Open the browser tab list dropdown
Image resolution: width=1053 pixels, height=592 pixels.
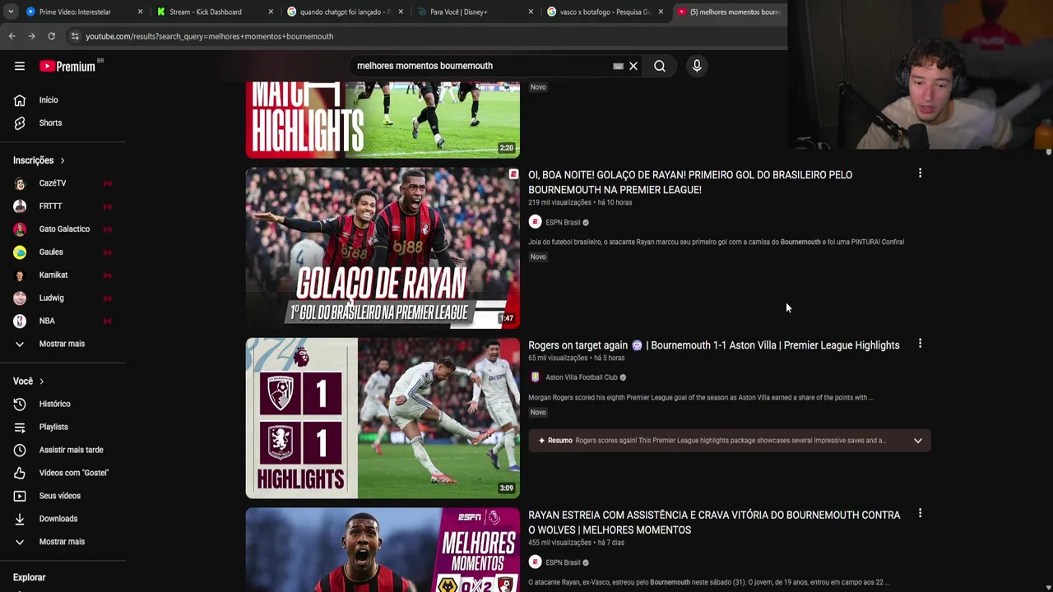pyautogui.click(x=10, y=12)
